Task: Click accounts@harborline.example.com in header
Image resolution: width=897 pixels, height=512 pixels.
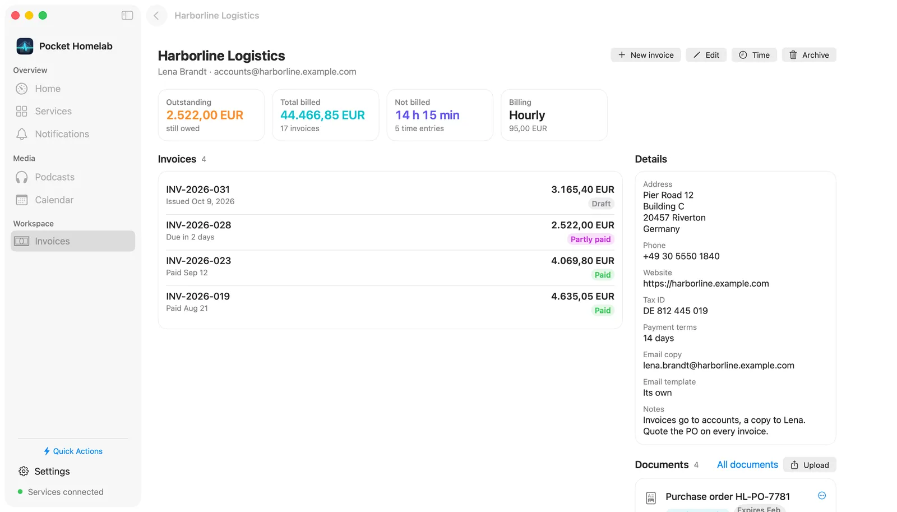Action: [x=285, y=72]
